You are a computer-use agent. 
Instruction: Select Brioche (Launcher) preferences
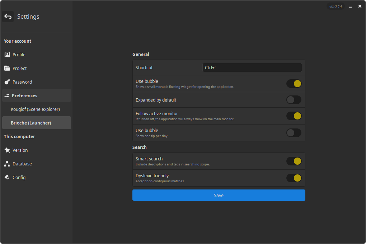coord(31,123)
